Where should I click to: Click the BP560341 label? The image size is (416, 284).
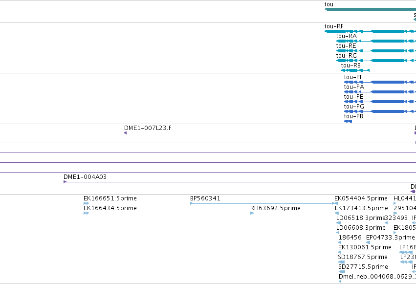[205, 198]
